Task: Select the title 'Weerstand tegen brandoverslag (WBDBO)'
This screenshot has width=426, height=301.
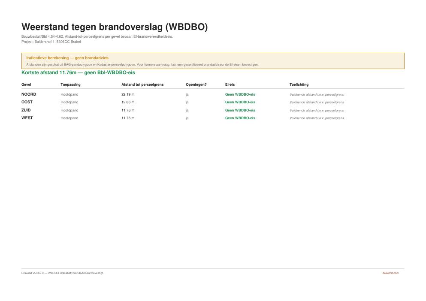Action: (115, 27)
